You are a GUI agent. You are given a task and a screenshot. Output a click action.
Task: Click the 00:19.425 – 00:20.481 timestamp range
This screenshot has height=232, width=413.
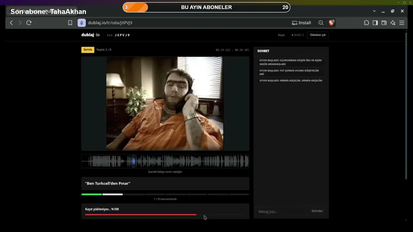tap(232, 50)
